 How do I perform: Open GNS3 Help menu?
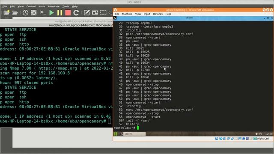pos(74,6)
